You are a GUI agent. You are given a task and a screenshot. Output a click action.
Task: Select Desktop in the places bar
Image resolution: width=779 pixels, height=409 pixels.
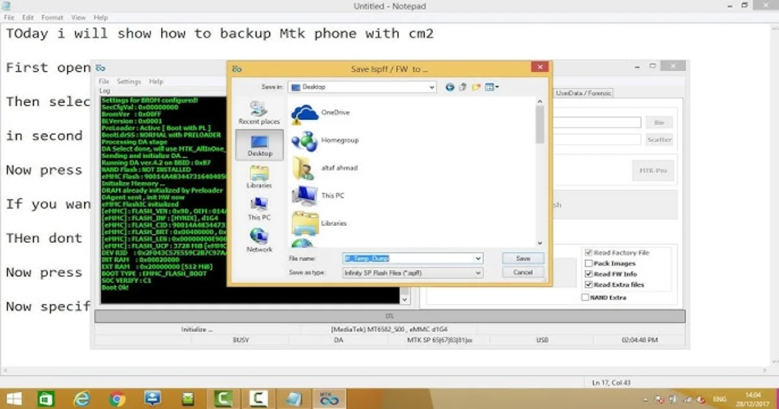pyautogui.click(x=259, y=145)
